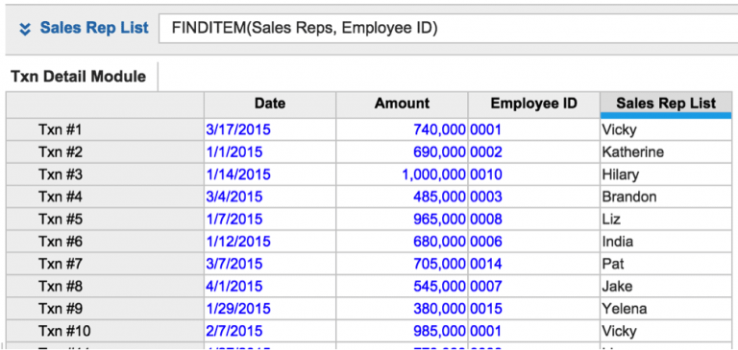Click the 4/1/2015 date cell
Image resolution: width=738 pixels, height=350 pixels.
(x=270, y=287)
